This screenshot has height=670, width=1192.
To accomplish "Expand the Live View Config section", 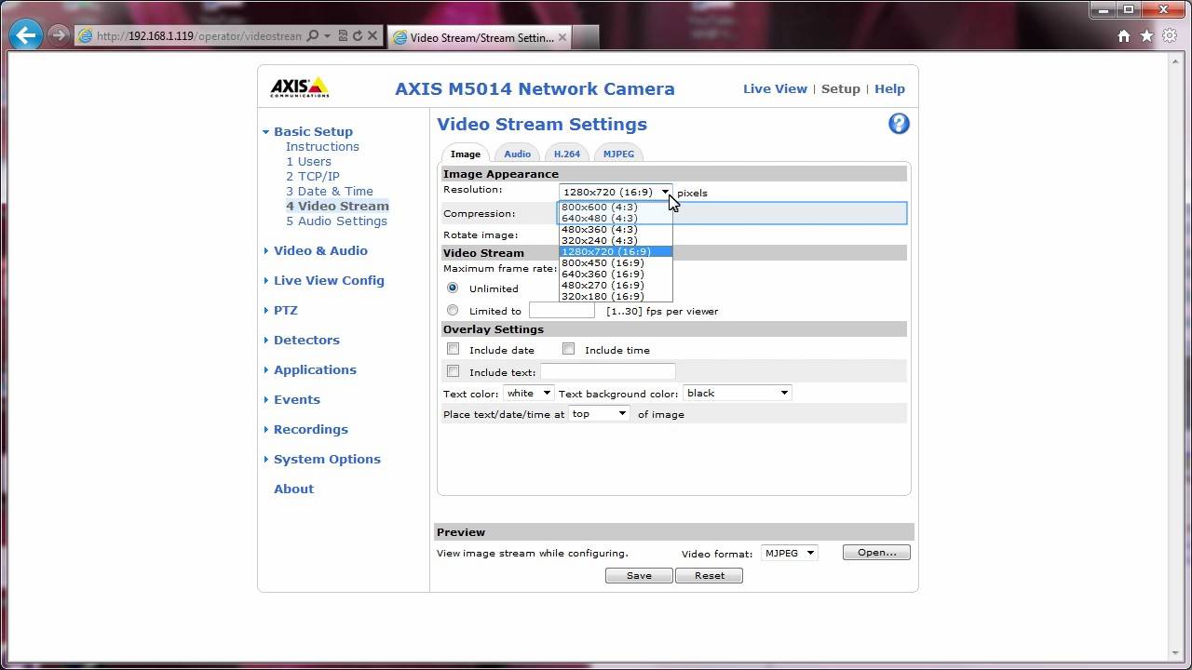I will click(329, 280).
